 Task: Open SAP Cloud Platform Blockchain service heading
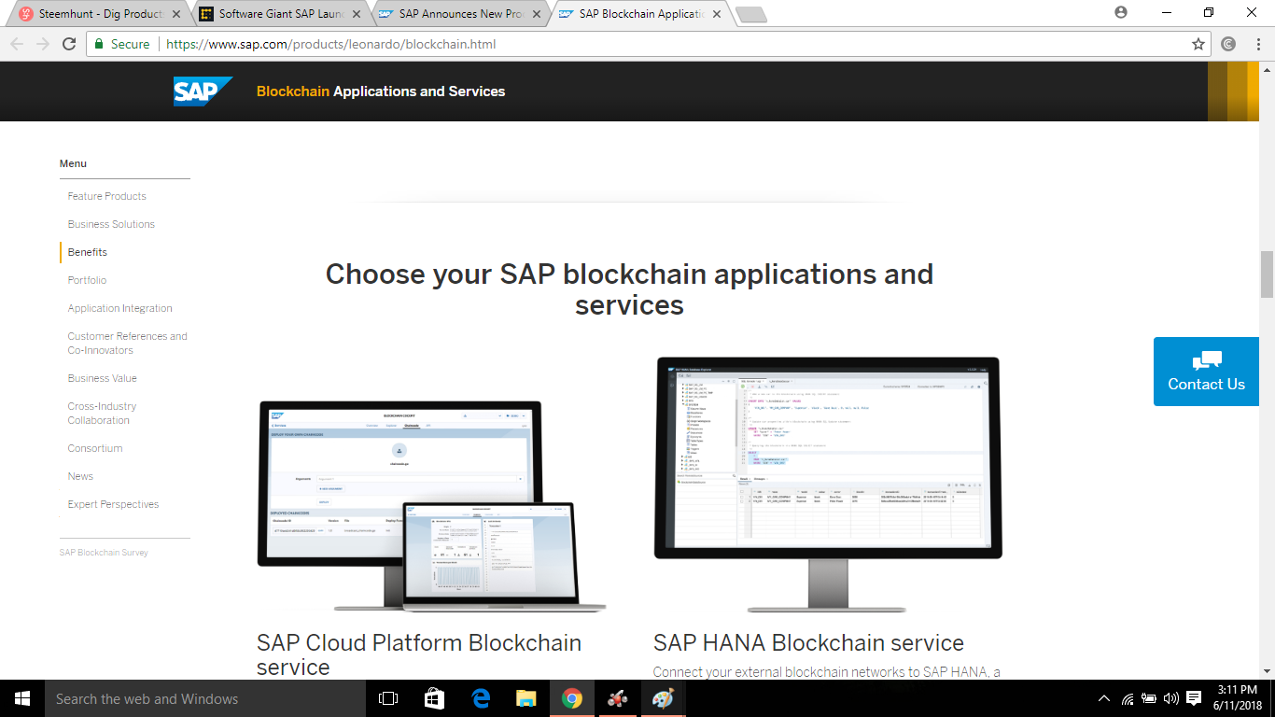(419, 655)
